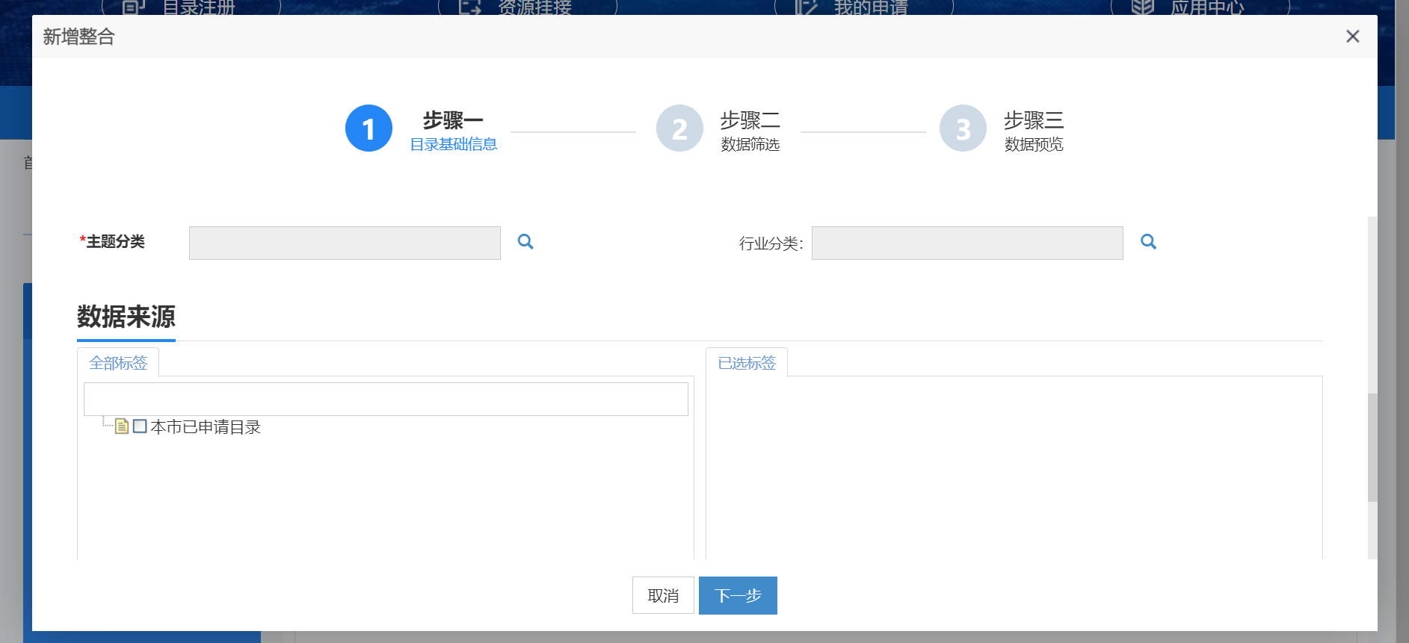
Task: Click the 数据来源 section heading
Action: (x=126, y=317)
